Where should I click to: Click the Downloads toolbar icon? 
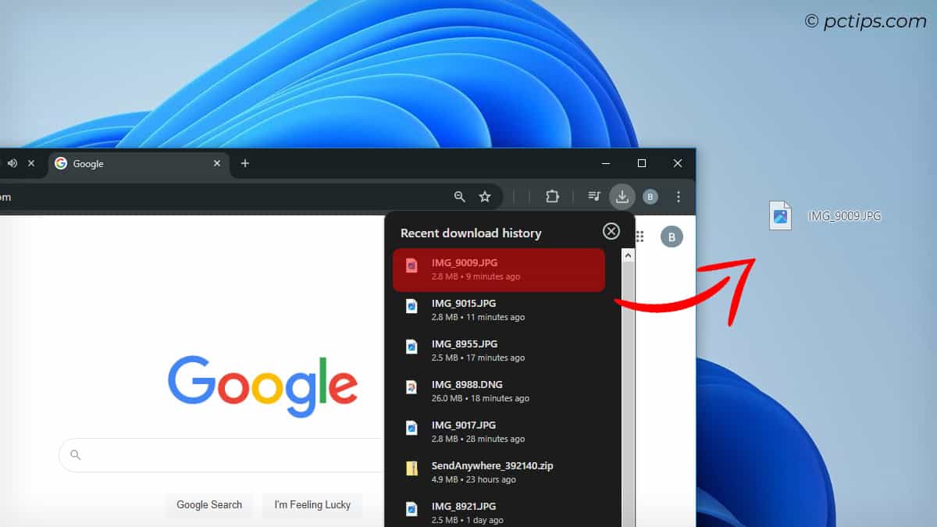coord(622,197)
